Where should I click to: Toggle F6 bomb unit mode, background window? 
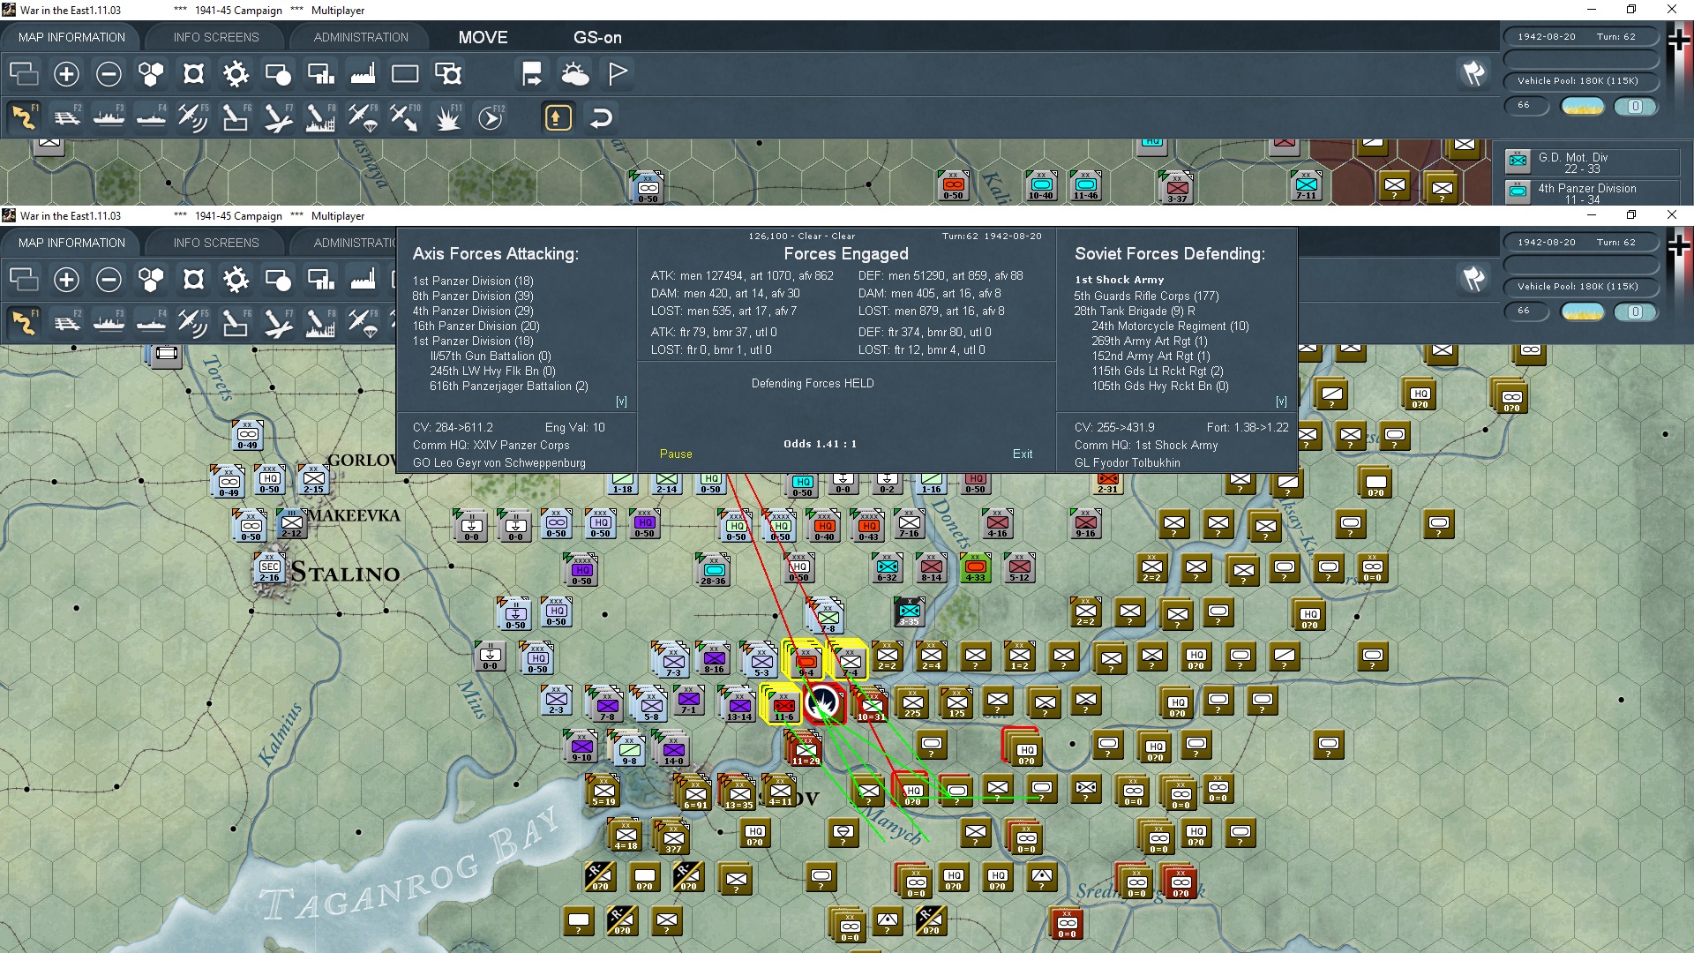[236, 117]
